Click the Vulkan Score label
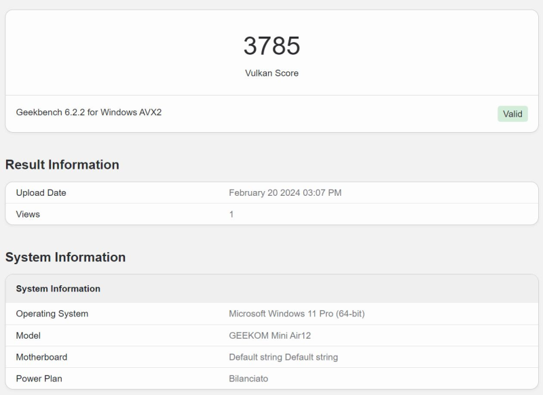This screenshot has height=395, width=543. click(x=271, y=73)
